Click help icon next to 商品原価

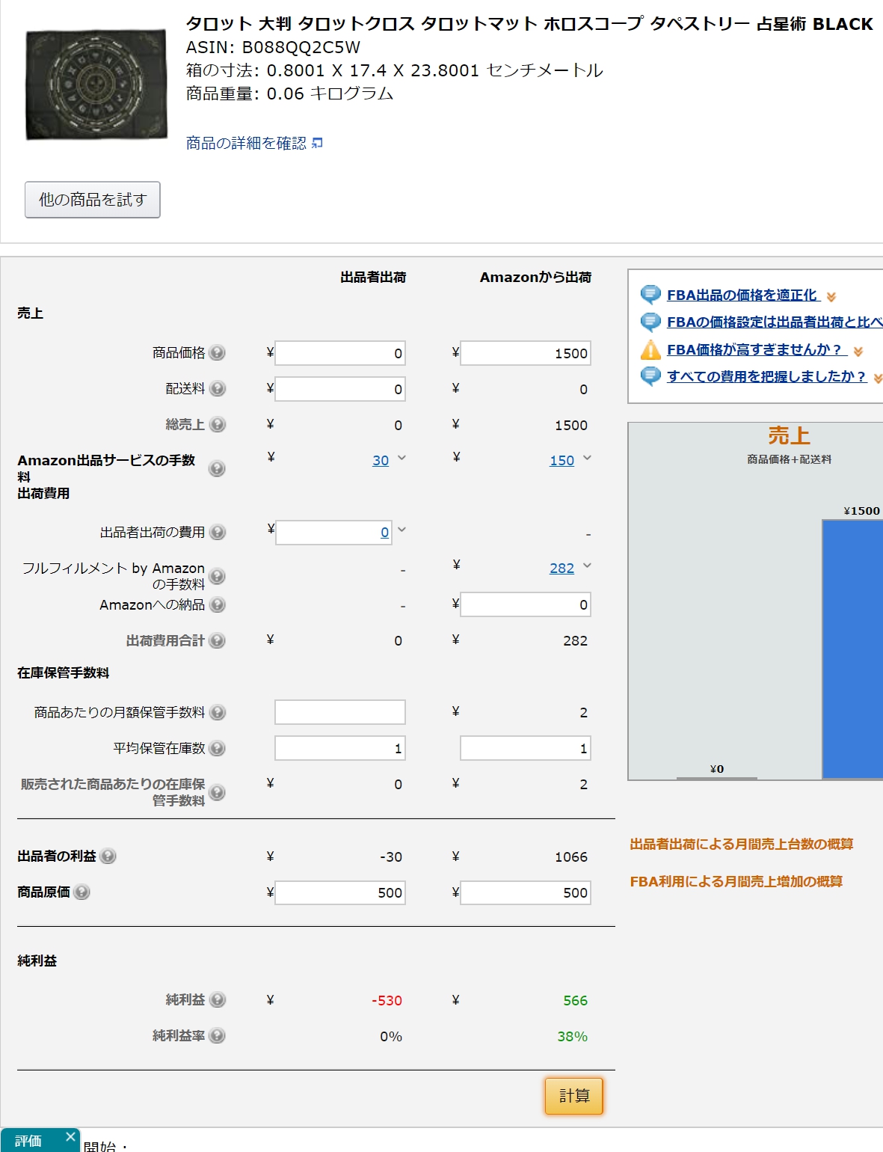coord(82,892)
